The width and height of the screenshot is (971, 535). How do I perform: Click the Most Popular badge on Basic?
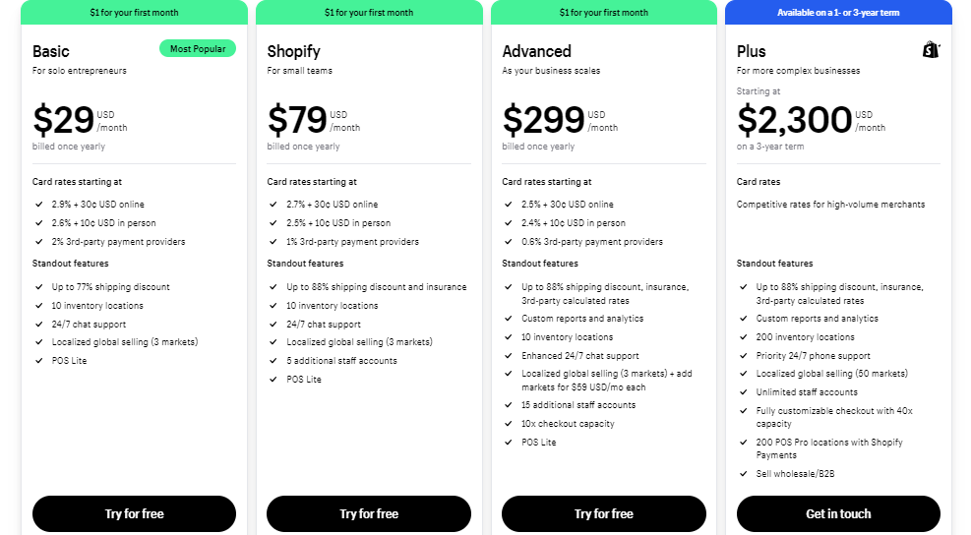pos(198,48)
